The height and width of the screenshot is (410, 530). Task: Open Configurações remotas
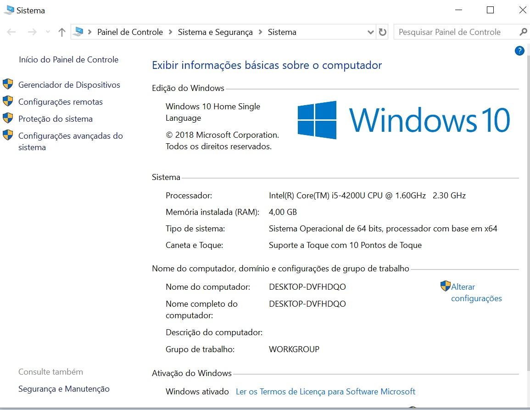tap(61, 102)
